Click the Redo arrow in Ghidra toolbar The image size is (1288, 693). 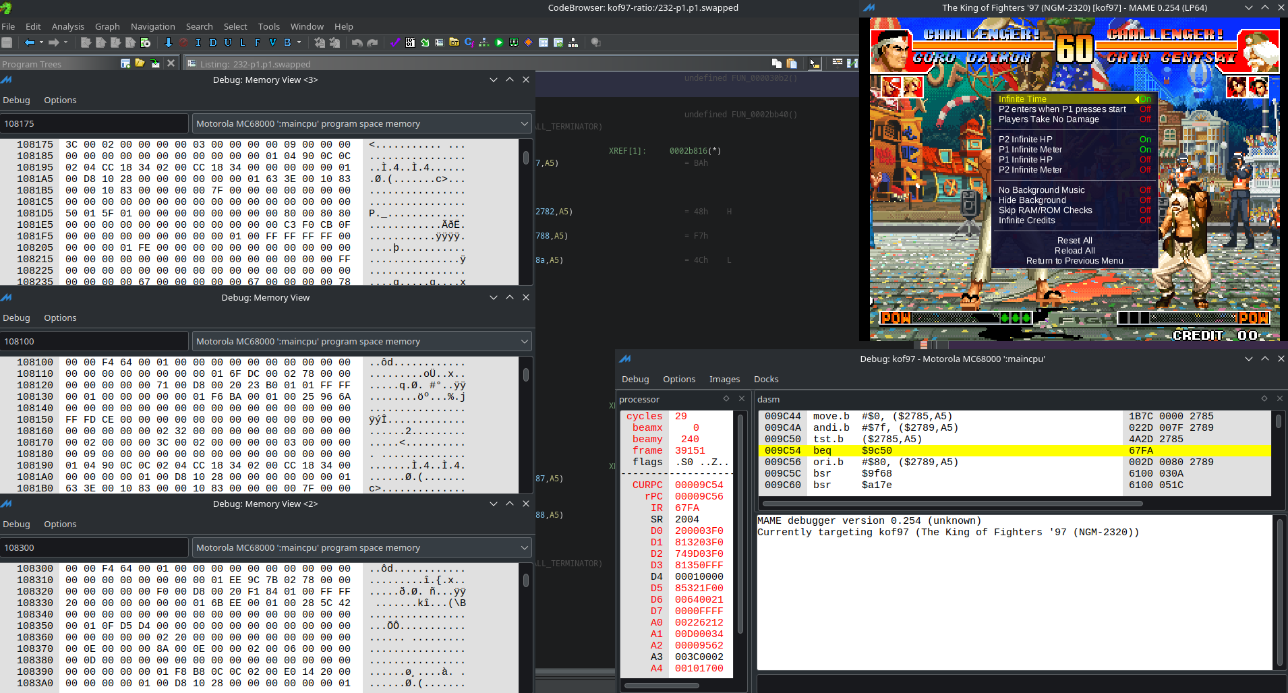(372, 42)
